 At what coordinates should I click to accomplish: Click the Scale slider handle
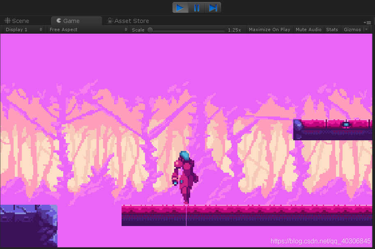click(x=150, y=29)
